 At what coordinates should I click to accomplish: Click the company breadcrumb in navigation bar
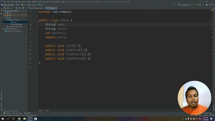[32, 5]
